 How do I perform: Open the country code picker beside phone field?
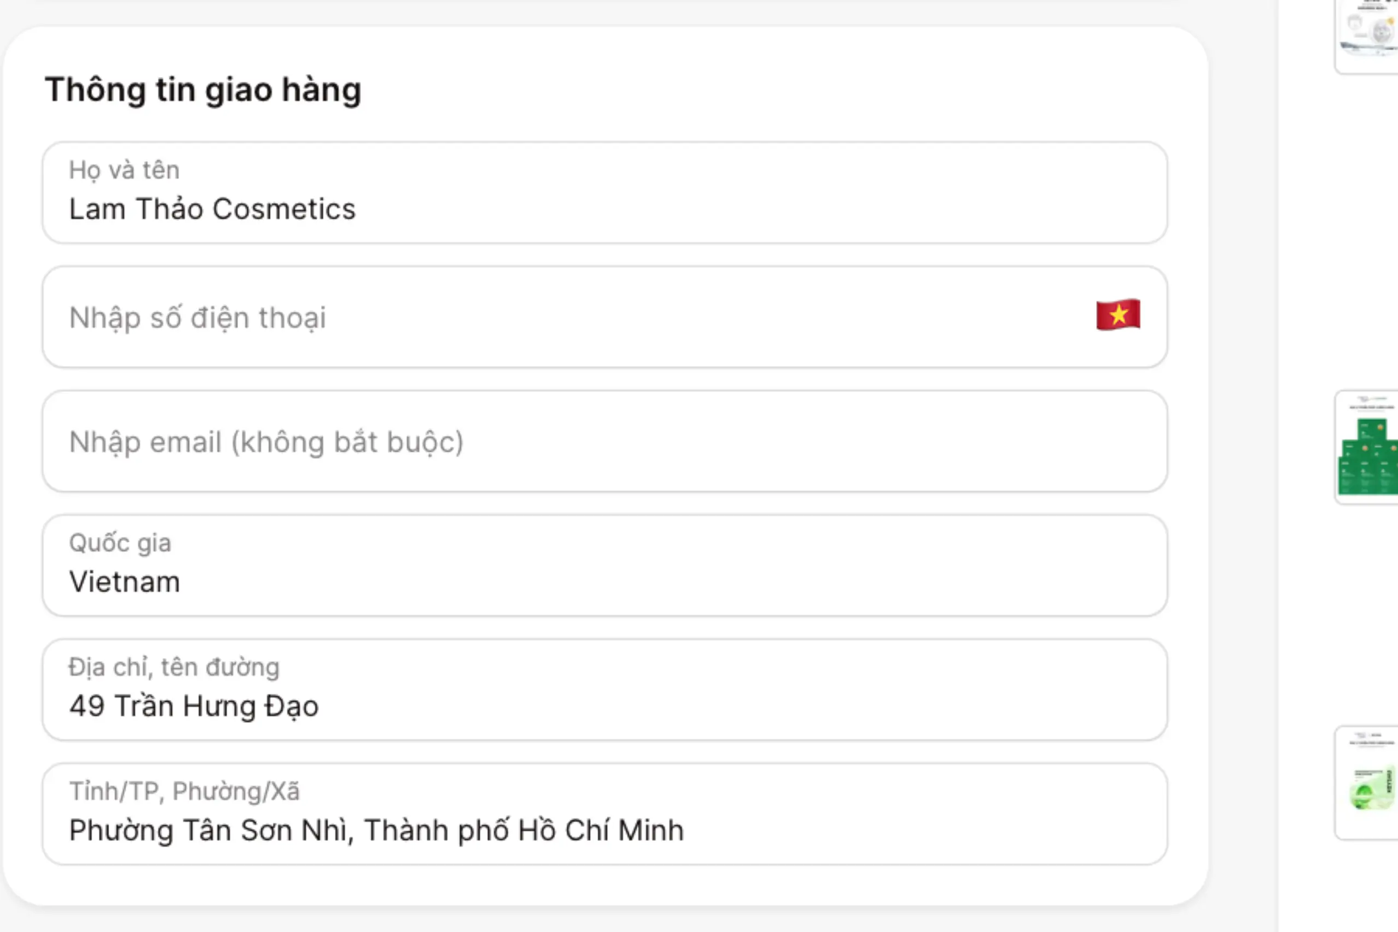(x=1117, y=315)
